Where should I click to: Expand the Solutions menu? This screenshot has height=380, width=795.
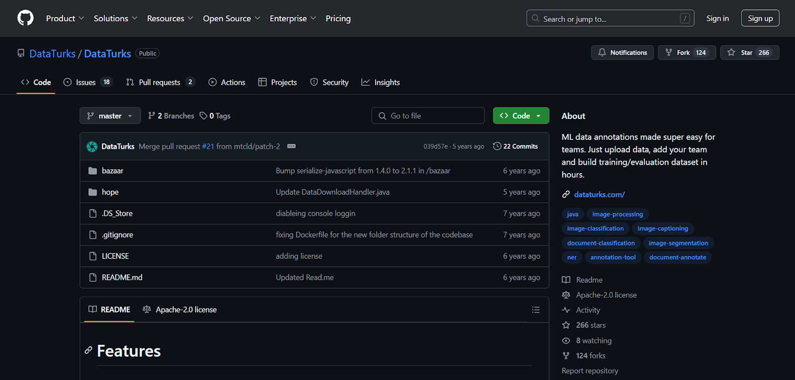tap(115, 18)
